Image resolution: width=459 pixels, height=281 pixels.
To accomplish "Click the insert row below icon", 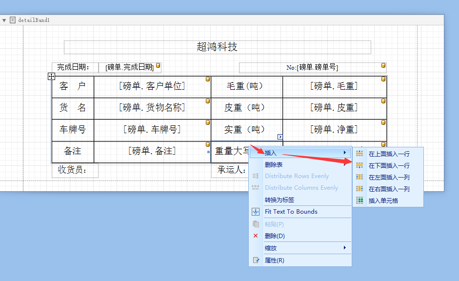I will pos(359,165).
